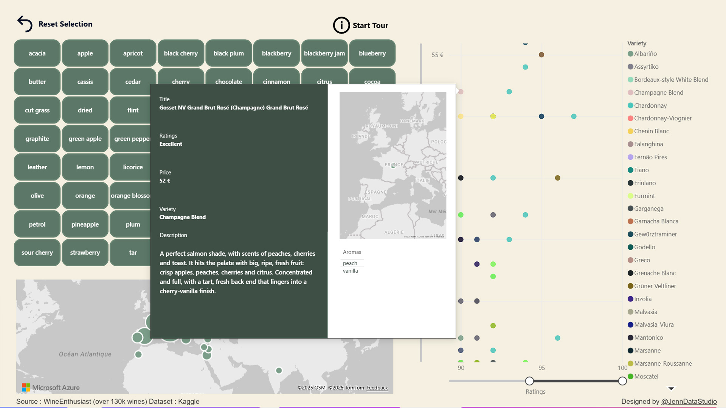Select the leather aroma tile
The height and width of the screenshot is (408, 726).
click(x=37, y=167)
